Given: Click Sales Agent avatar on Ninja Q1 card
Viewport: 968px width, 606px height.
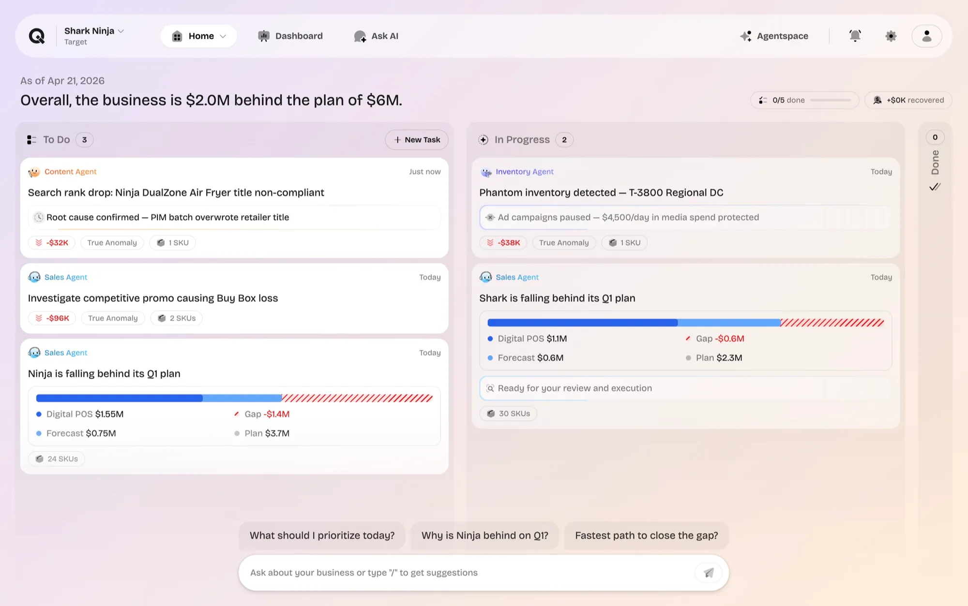Looking at the screenshot, I should (x=34, y=353).
